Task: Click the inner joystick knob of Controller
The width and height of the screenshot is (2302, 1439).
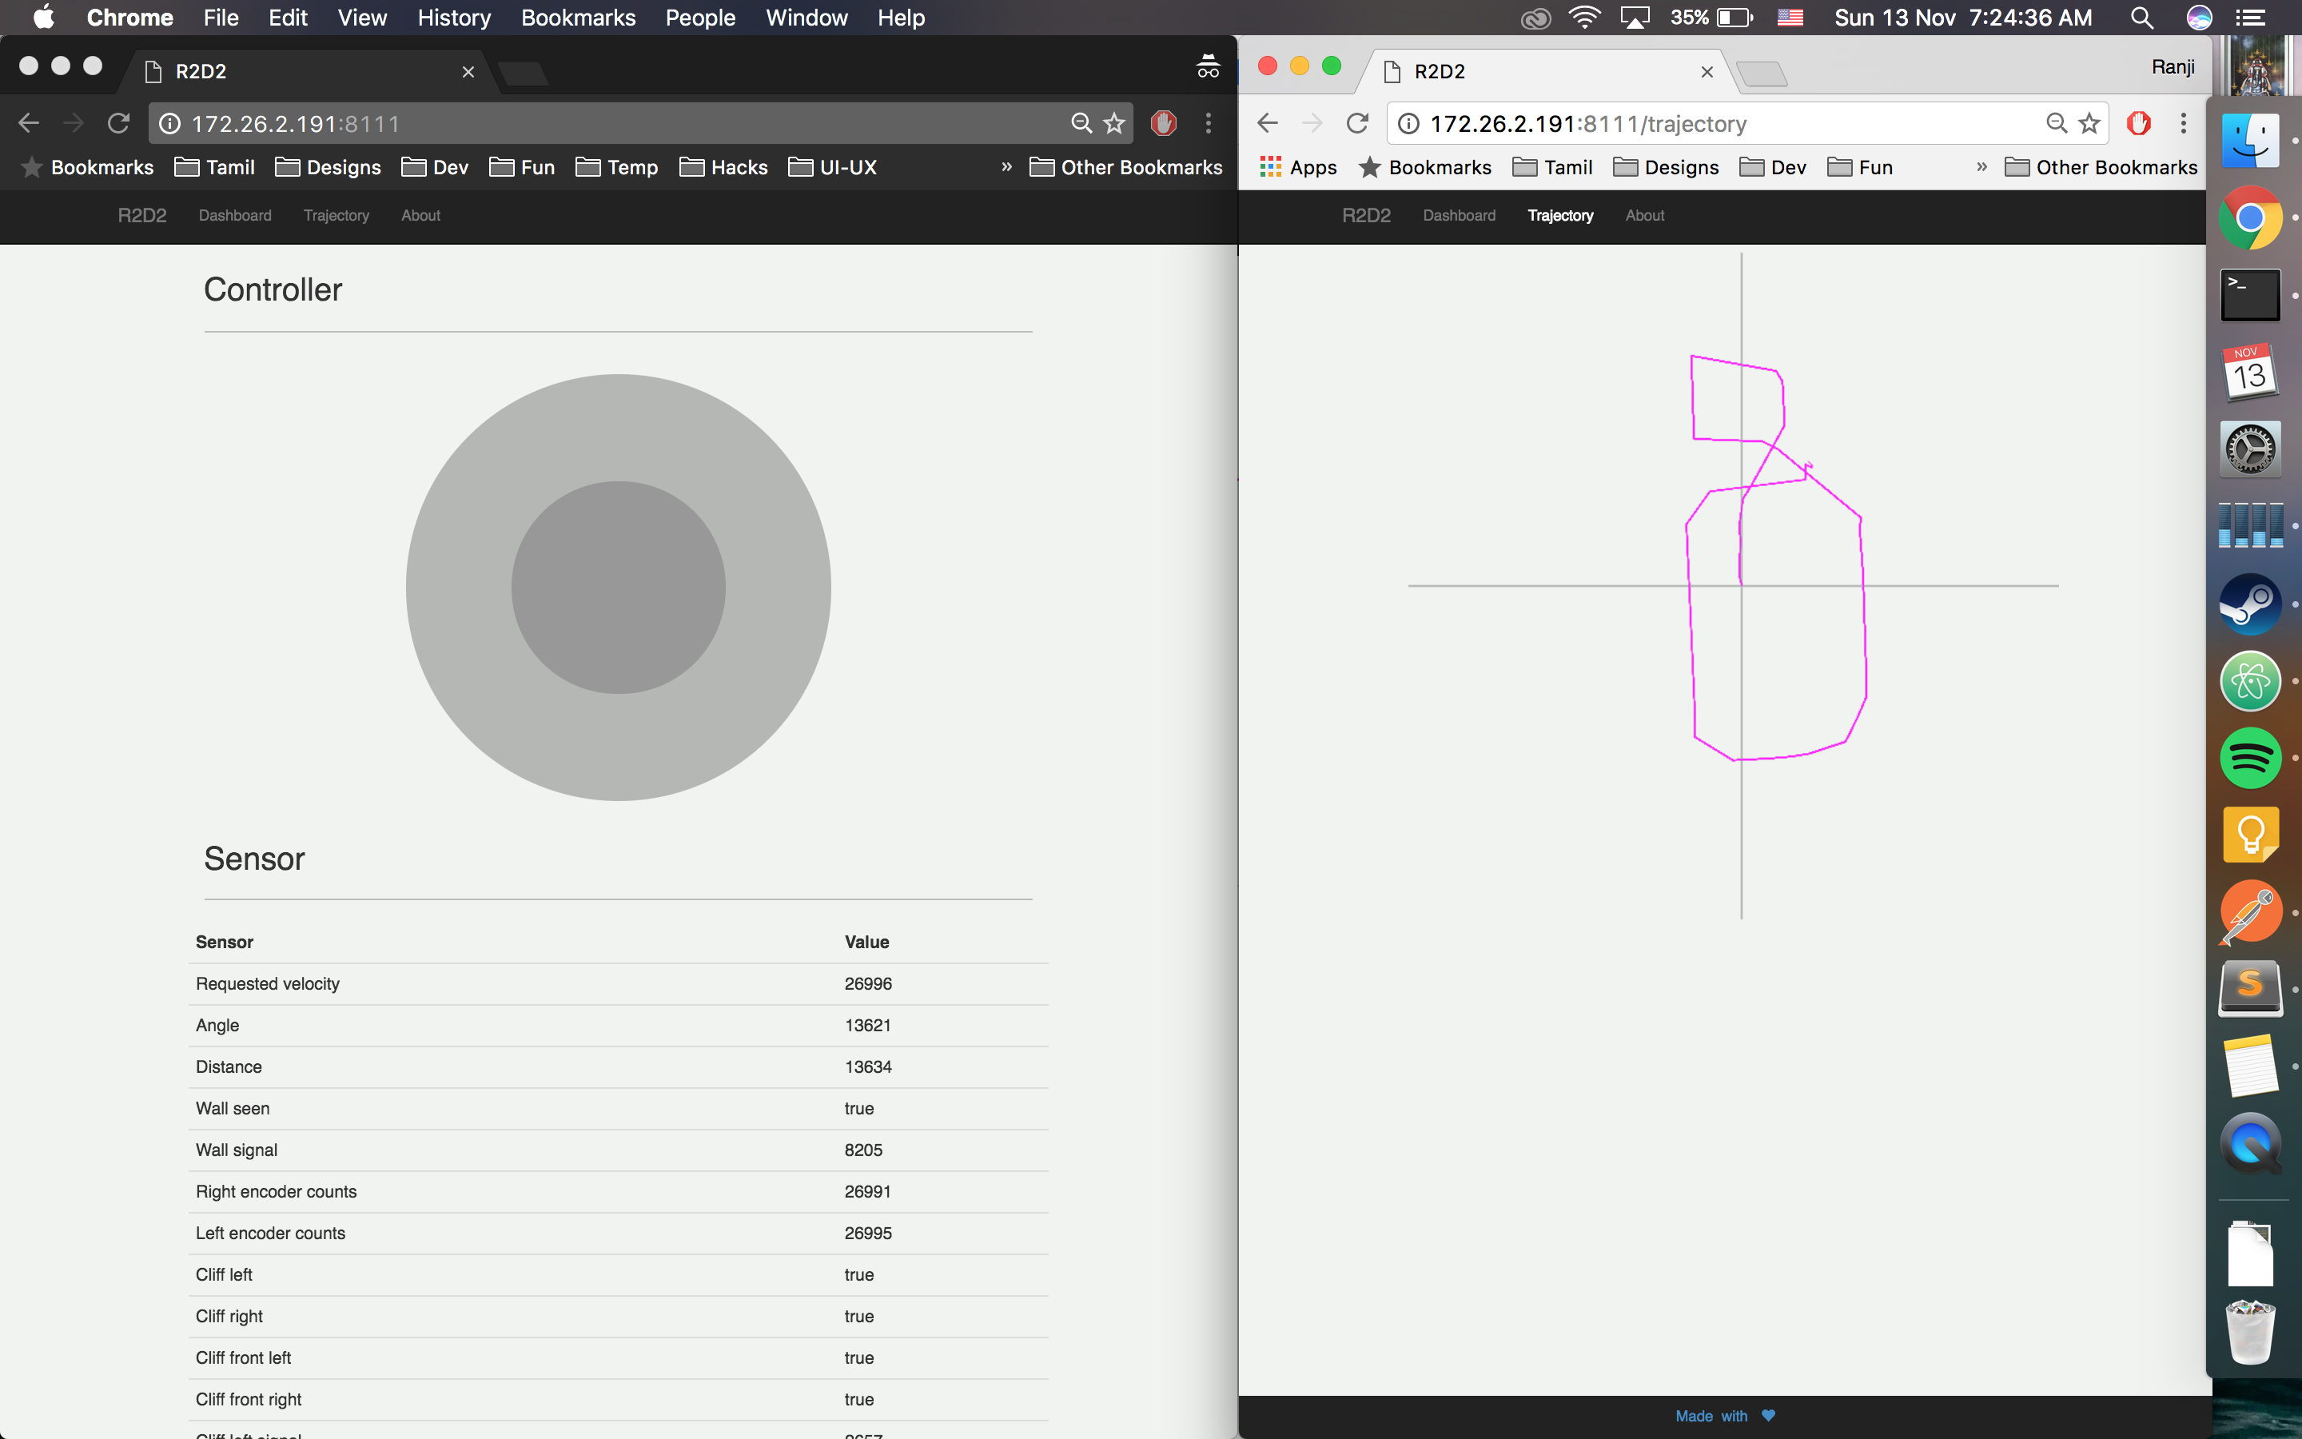Action: (619, 588)
